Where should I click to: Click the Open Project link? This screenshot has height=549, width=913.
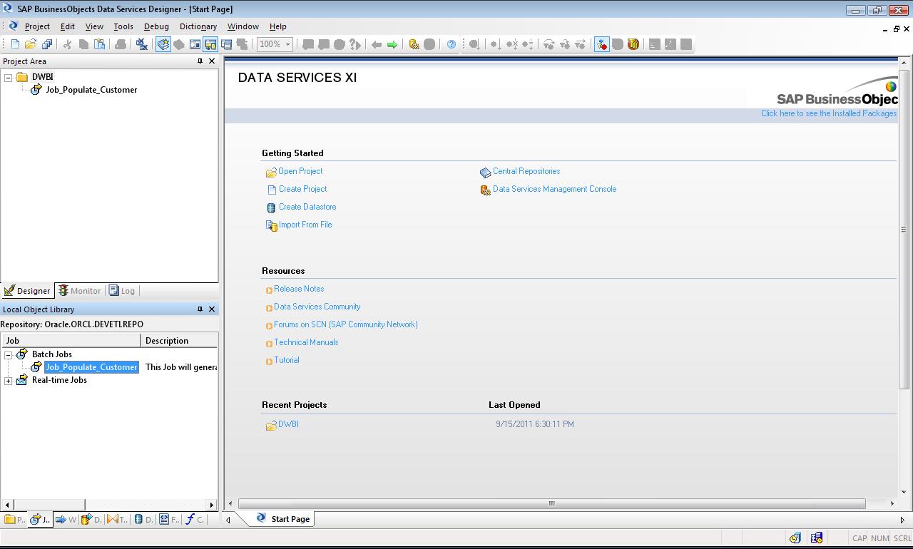coord(300,171)
